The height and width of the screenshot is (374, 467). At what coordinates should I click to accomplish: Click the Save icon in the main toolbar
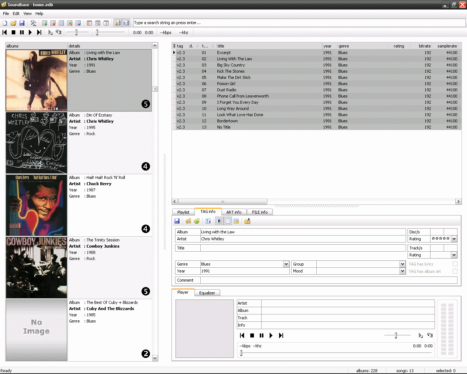(22, 23)
